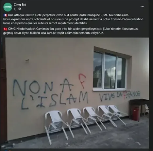Click the 'VIVE LA FRANCE' graffiti in the photo
This screenshot has height=151, width=153.
click(120, 95)
